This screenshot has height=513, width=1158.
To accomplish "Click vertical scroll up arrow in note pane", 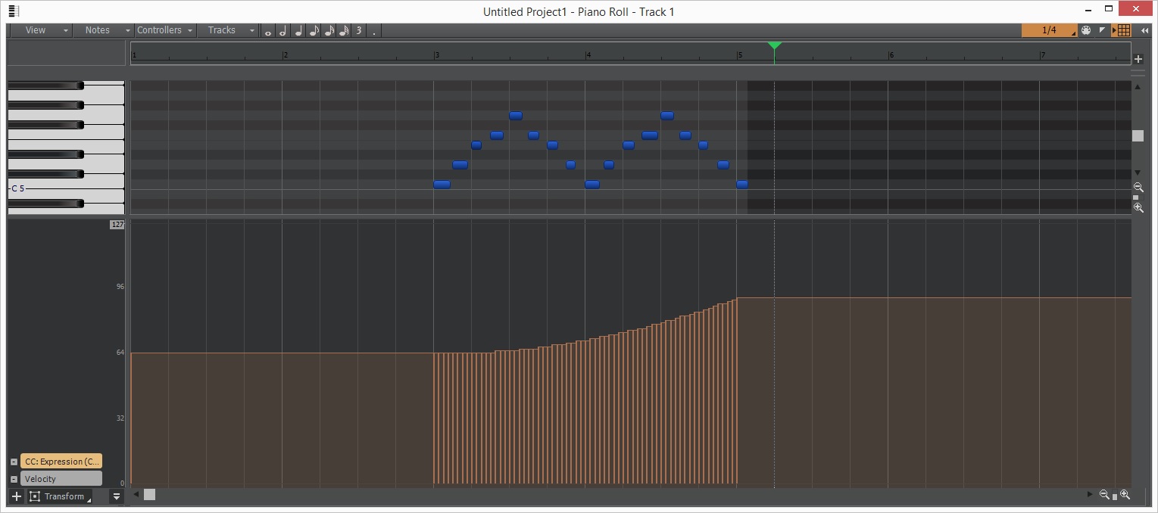I will 1138,87.
